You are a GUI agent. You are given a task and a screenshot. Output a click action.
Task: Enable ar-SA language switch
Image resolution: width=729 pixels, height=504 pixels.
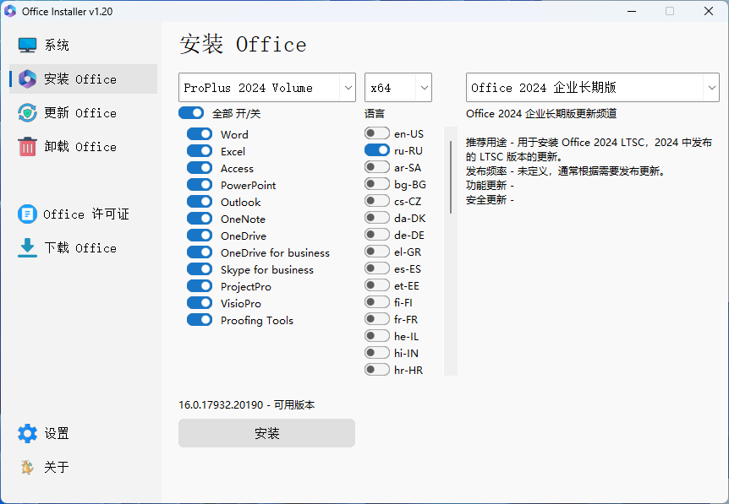click(x=377, y=167)
